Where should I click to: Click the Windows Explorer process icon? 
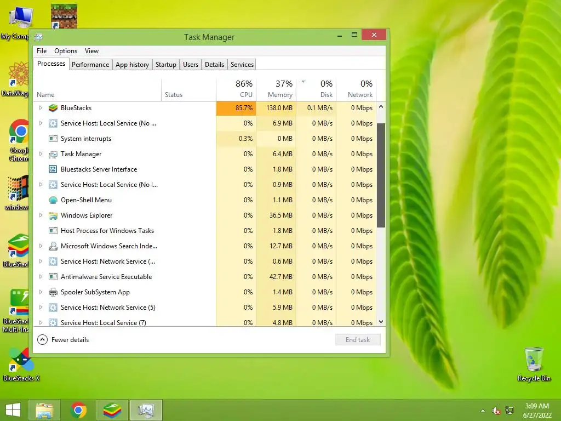(53, 215)
